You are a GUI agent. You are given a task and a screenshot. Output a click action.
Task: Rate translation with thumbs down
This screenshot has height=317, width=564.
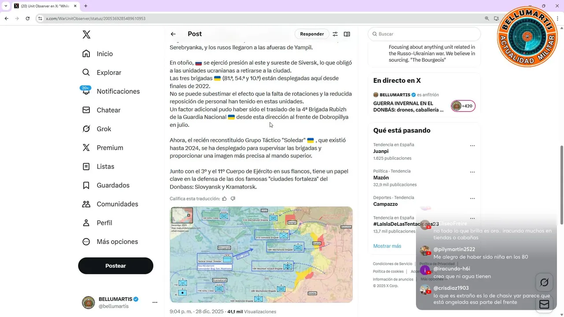coord(233,199)
